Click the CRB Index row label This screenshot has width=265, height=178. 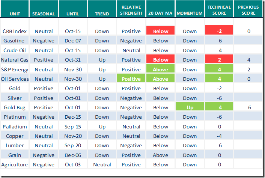click(15, 31)
